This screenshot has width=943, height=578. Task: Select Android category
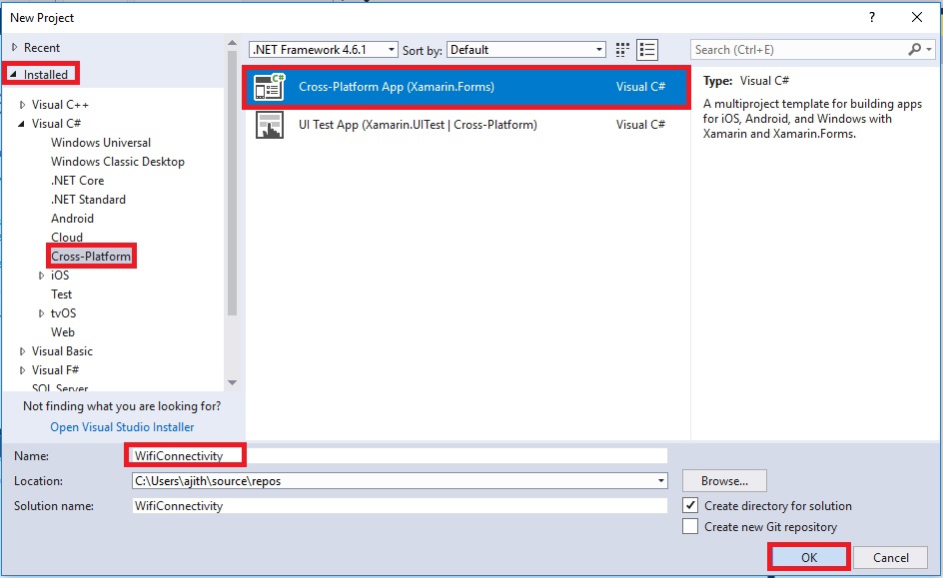tap(72, 219)
